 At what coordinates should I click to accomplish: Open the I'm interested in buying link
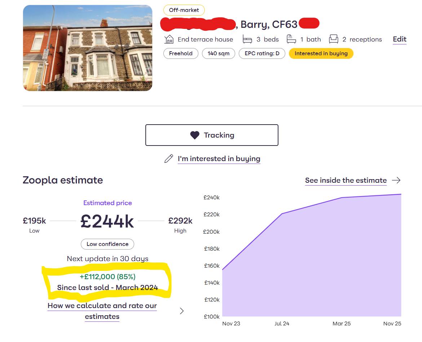tap(219, 159)
